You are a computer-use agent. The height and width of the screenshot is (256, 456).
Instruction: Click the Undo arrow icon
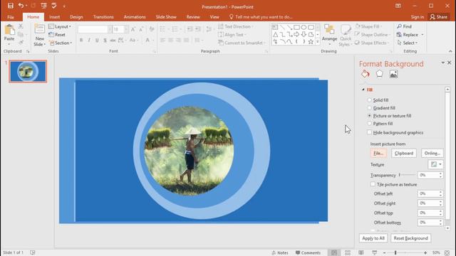pos(21,6)
